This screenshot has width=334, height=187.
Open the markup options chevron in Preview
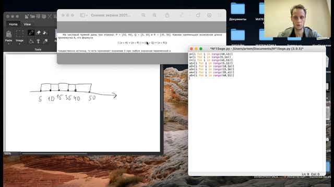tap(189, 15)
